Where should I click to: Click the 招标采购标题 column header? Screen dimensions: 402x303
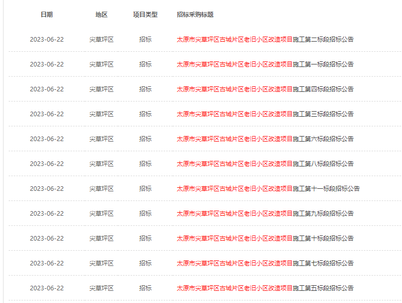coord(195,15)
